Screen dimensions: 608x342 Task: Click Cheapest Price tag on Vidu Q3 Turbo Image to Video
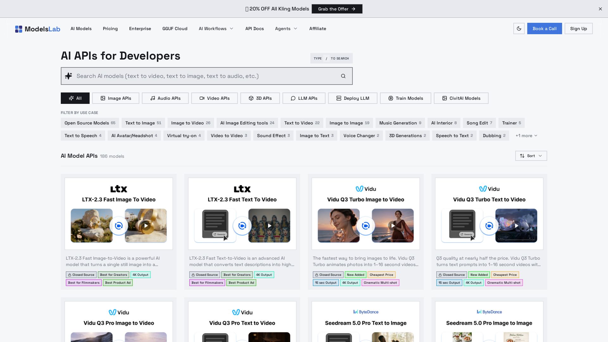(382, 275)
